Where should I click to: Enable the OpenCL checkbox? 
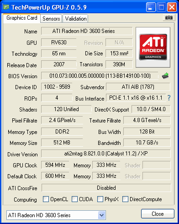[46, 199]
